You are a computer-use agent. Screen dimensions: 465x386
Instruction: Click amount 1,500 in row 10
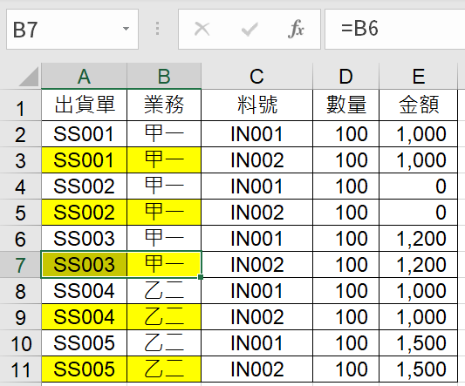418,342
